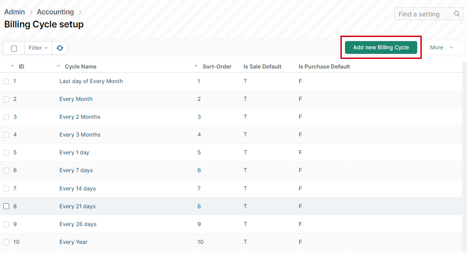Open Last day of Every Month cycle
The image size is (467, 253).
point(91,81)
